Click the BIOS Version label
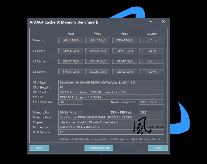 coord(41,132)
